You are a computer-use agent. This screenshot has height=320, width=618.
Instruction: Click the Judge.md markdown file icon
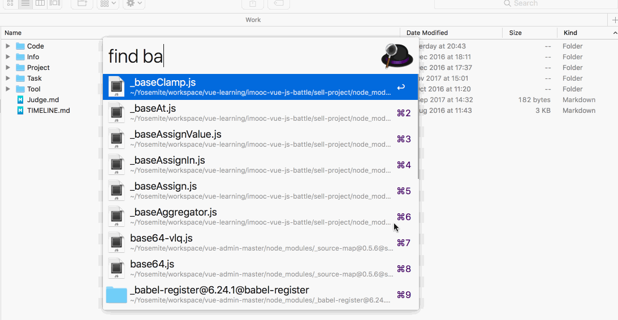[20, 100]
